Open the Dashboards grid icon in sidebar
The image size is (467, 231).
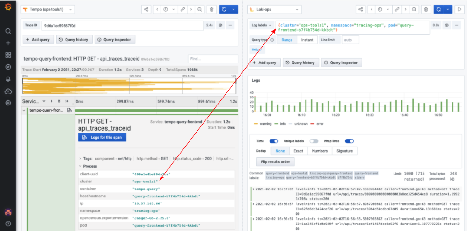coord(8,55)
